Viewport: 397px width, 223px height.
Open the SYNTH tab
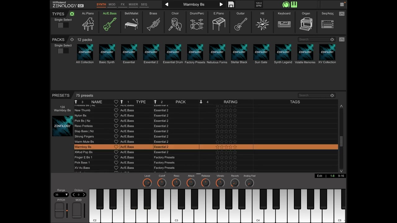click(101, 5)
